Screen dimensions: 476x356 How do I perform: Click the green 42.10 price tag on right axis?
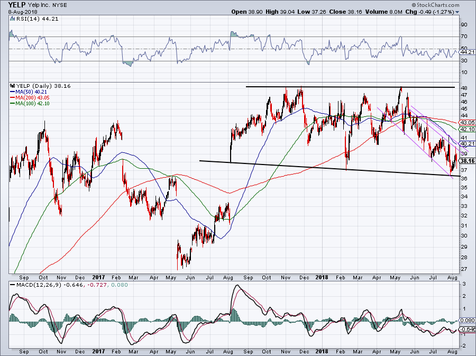click(x=468, y=129)
